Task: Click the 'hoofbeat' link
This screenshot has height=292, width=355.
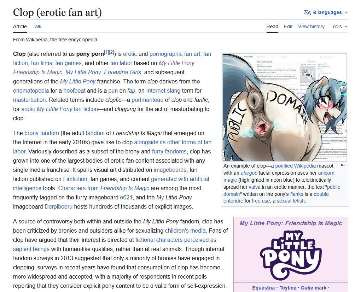Action: 74,90
